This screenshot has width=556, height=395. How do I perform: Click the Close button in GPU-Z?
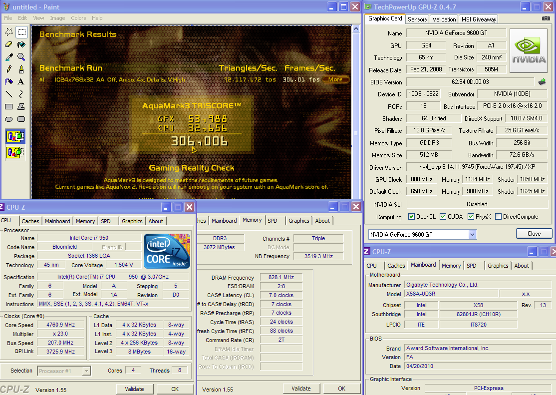coord(534,234)
